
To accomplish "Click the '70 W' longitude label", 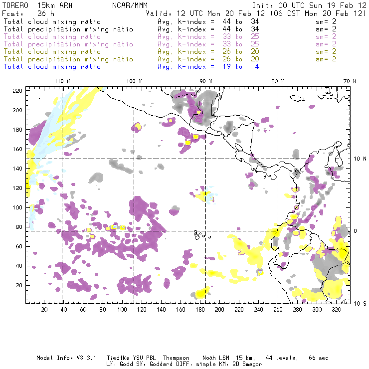I will pos(350,81).
